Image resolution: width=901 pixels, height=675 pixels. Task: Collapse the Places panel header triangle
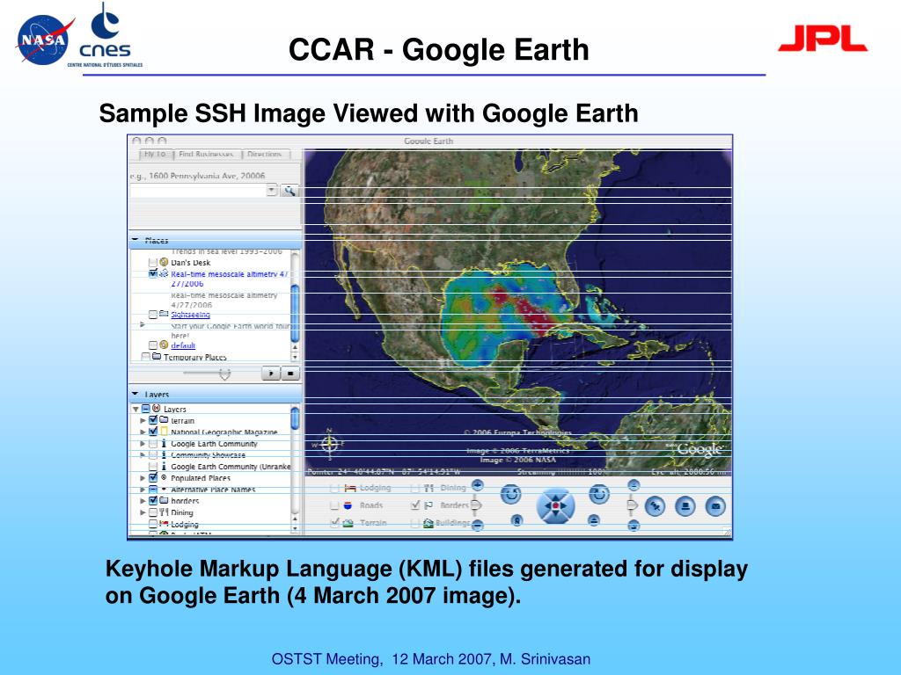point(135,240)
